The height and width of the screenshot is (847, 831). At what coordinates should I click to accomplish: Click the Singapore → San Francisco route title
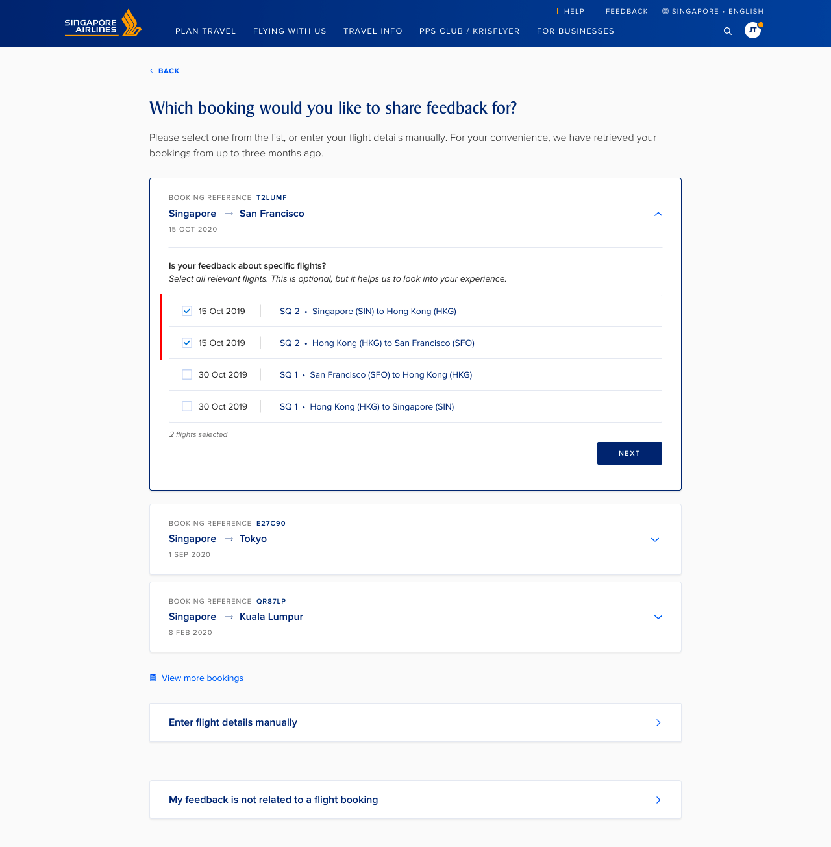click(236, 214)
